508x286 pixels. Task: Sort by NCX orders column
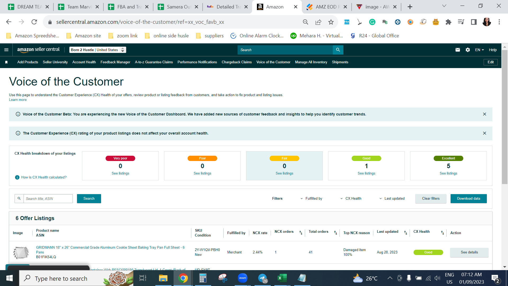301,233
